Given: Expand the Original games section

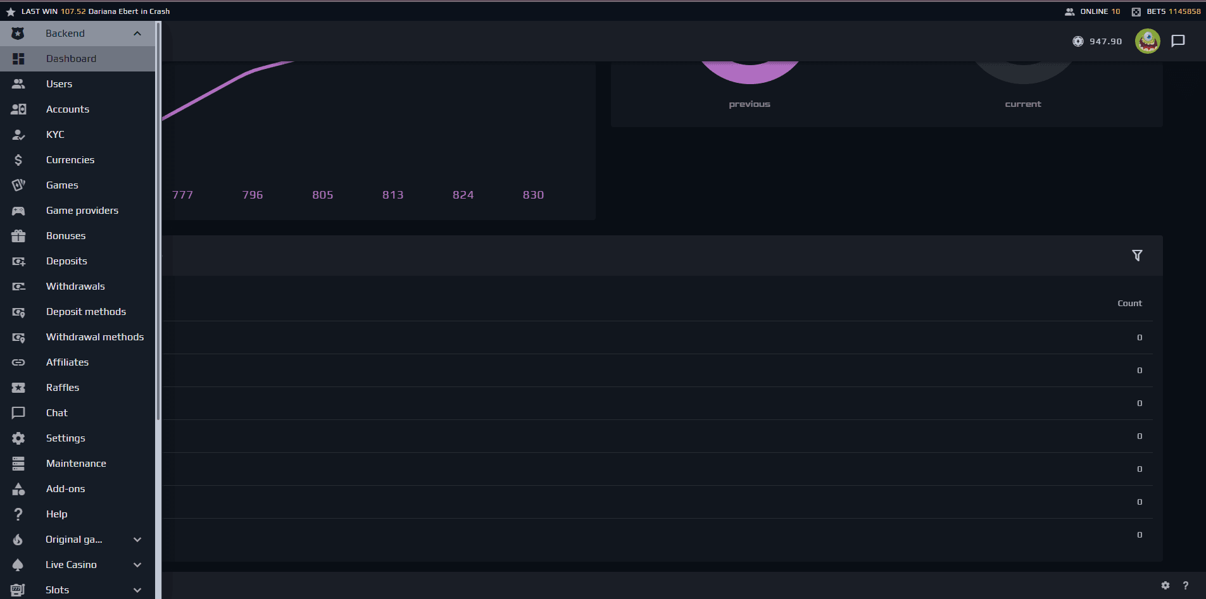Looking at the screenshot, I should [x=137, y=540].
